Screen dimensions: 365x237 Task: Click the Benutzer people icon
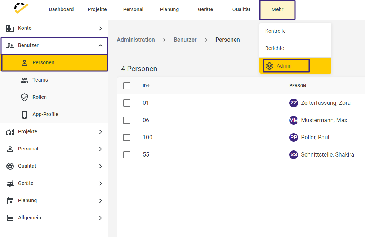[10, 46]
